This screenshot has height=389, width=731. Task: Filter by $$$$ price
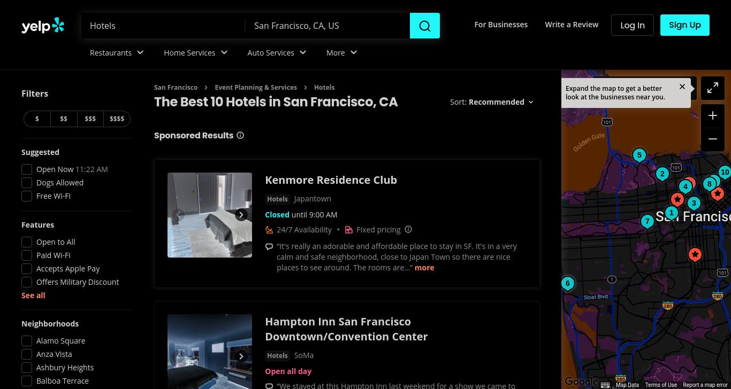click(x=117, y=119)
